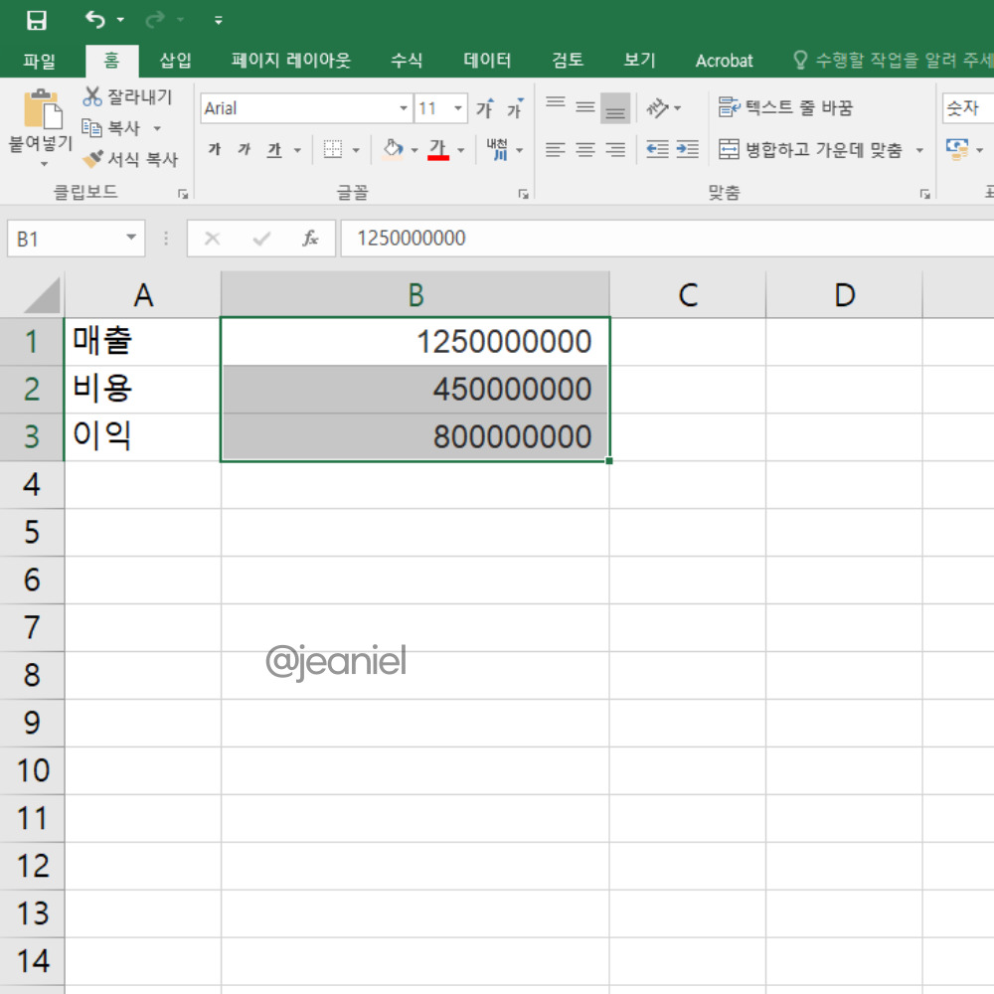The width and height of the screenshot is (994, 994).
Task: Click the decrease indent icon
Action: 657,150
